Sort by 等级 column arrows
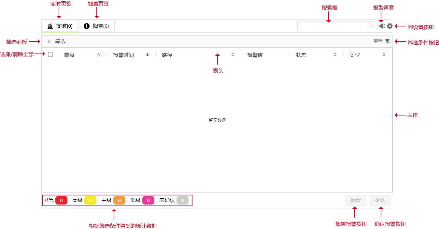Image resolution: width=439 pixels, height=229 pixels. pos(99,55)
